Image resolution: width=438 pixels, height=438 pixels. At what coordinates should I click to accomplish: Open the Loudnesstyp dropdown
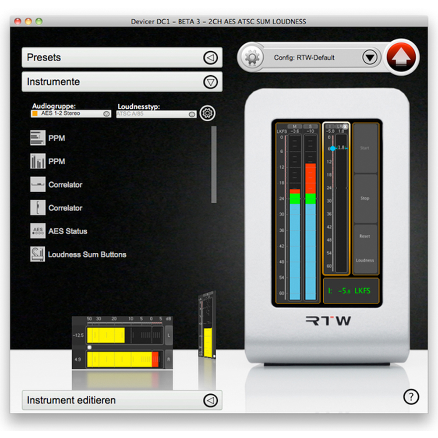coord(156,114)
